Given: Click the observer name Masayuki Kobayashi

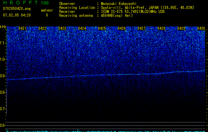Looking at the screenshot, I should pyautogui.click(x=119, y=4).
